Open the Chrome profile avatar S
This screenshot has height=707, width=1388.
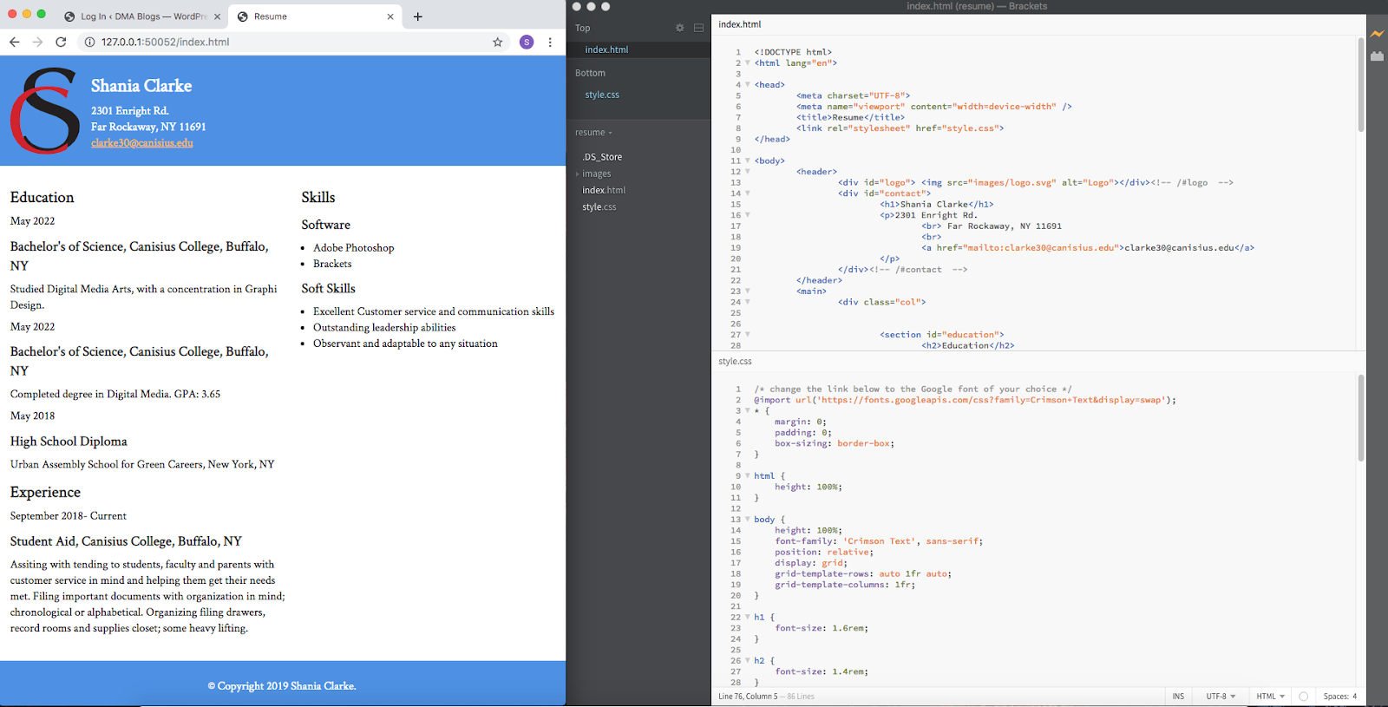pyautogui.click(x=527, y=42)
